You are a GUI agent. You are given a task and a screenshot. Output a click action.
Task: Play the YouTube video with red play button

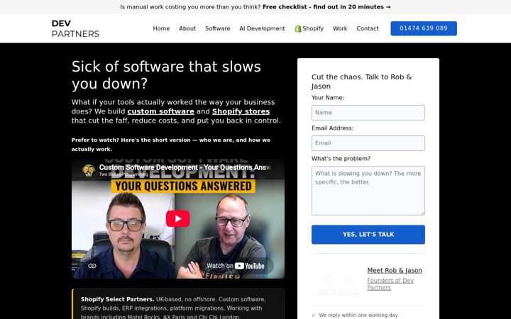178,218
